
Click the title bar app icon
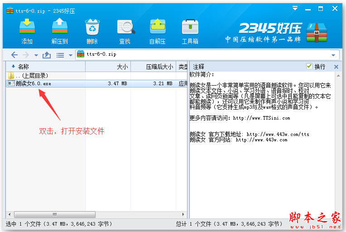[10, 10]
